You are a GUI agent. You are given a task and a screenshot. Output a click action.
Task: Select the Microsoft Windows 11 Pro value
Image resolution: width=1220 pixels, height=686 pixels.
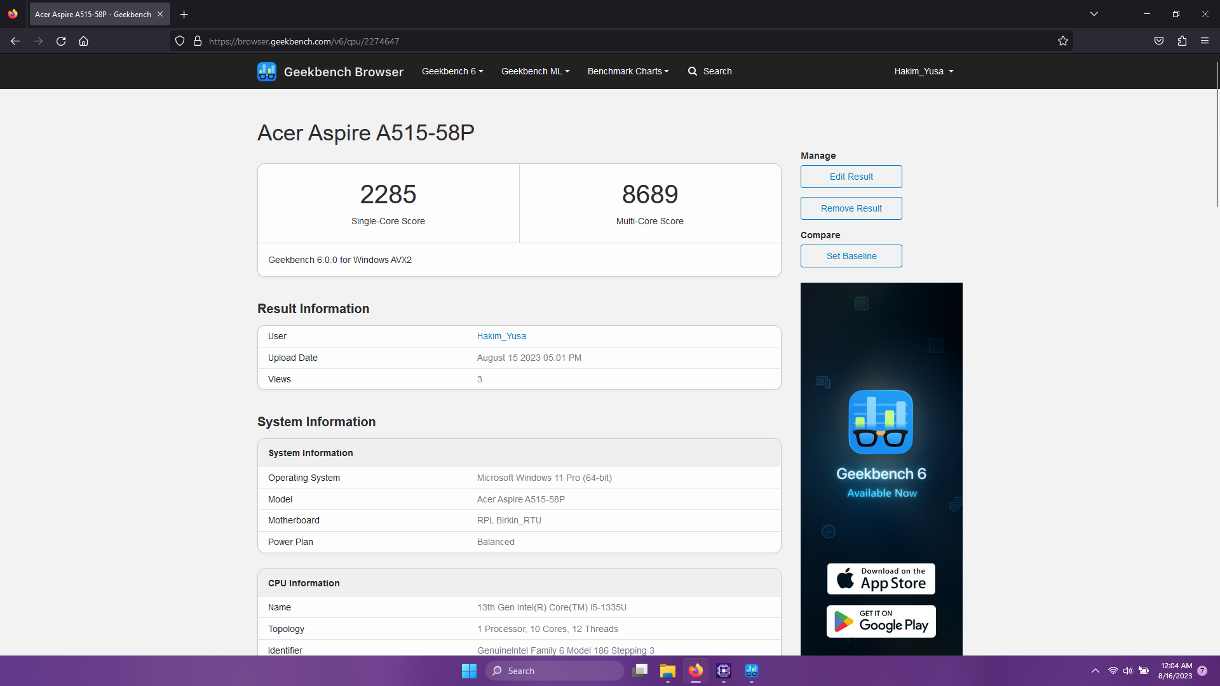[545, 478]
